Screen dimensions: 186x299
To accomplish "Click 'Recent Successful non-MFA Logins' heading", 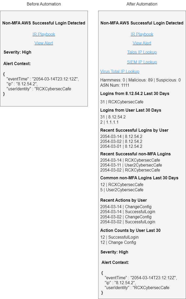I will (135, 154).
